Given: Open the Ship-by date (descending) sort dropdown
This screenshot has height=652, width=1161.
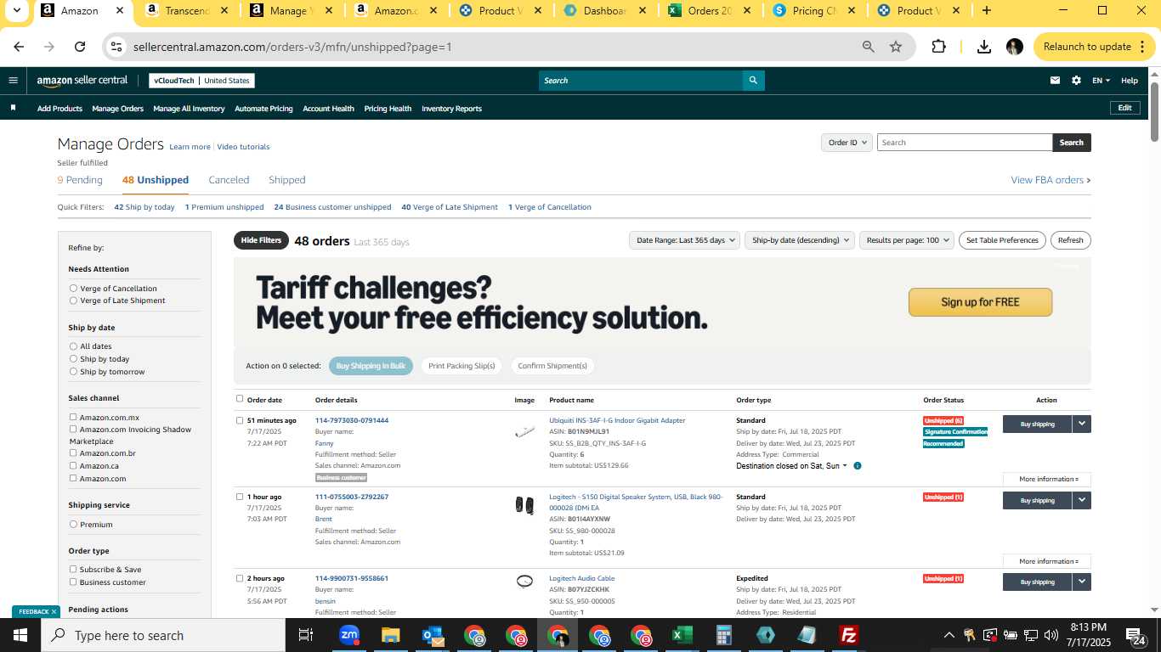Looking at the screenshot, I should pyautogui.click(x=800, y=240).
